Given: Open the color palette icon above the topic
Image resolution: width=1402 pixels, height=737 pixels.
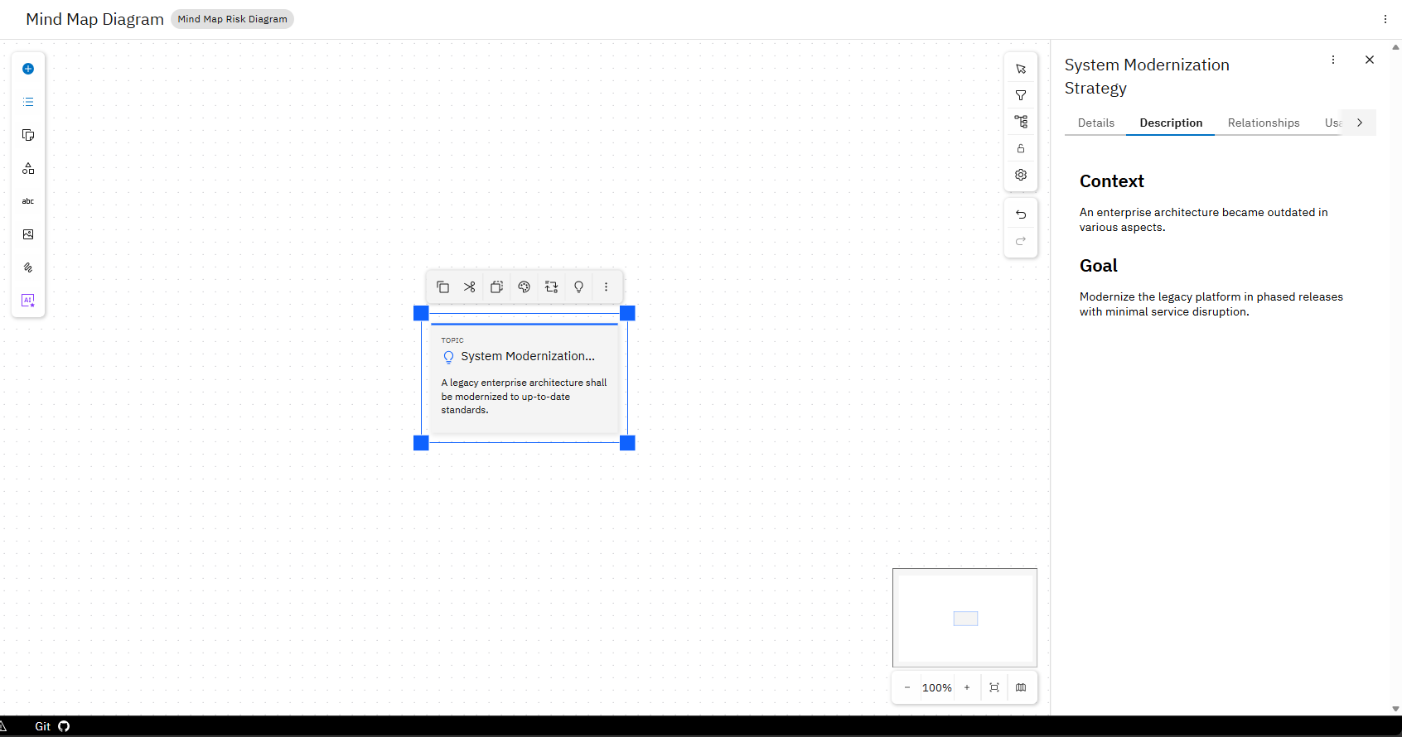Looking at the screenshot, I should [x=524, y=287].
